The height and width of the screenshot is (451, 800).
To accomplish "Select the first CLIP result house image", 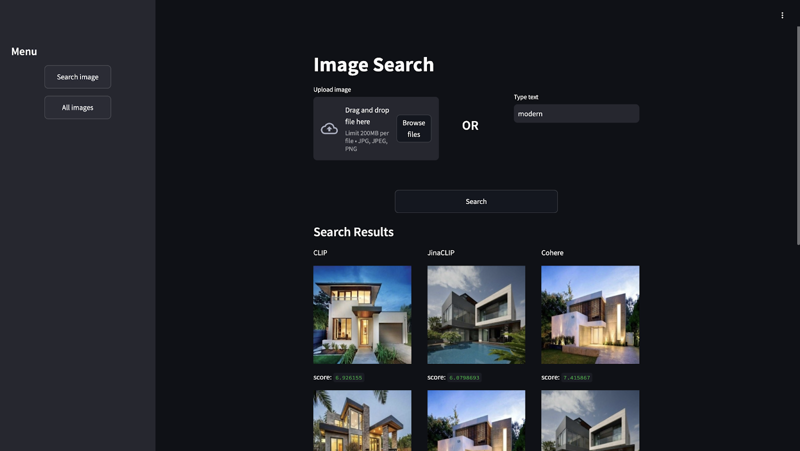I will [362, 314].
